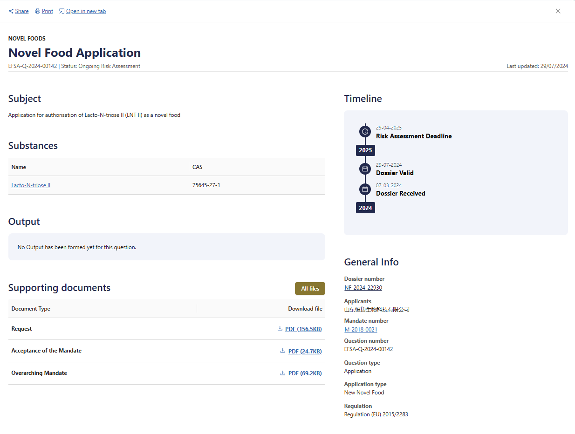Click the applicant name 山东恒鲁生物科技有限公司
575x434 pixels.
coord(376,310)
